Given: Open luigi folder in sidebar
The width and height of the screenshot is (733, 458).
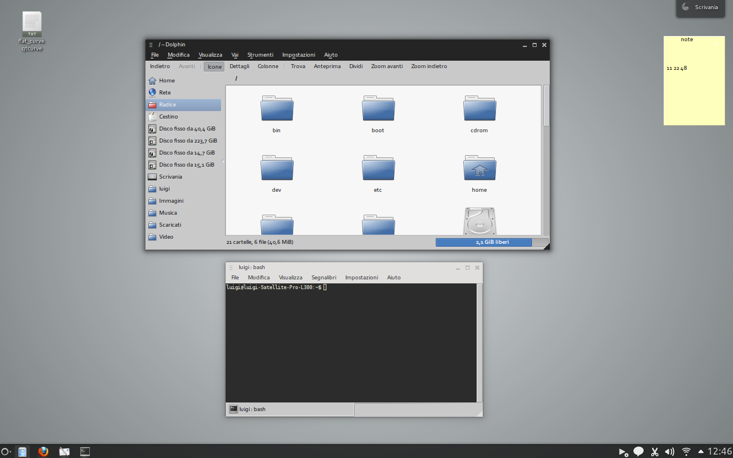Looking at the screenshot, I should tap(183, 189).
